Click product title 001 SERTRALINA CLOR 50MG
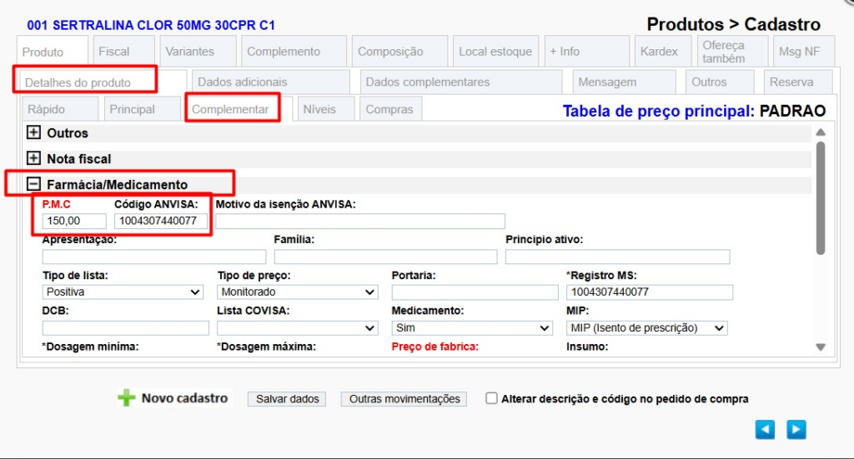 (151, 25)
